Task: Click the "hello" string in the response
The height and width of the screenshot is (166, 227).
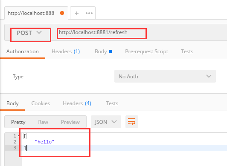Action: (x=44, y=142)
